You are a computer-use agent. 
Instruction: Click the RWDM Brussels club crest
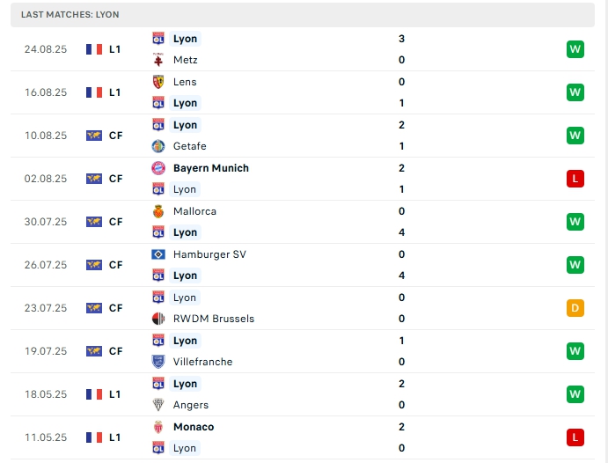158,319
